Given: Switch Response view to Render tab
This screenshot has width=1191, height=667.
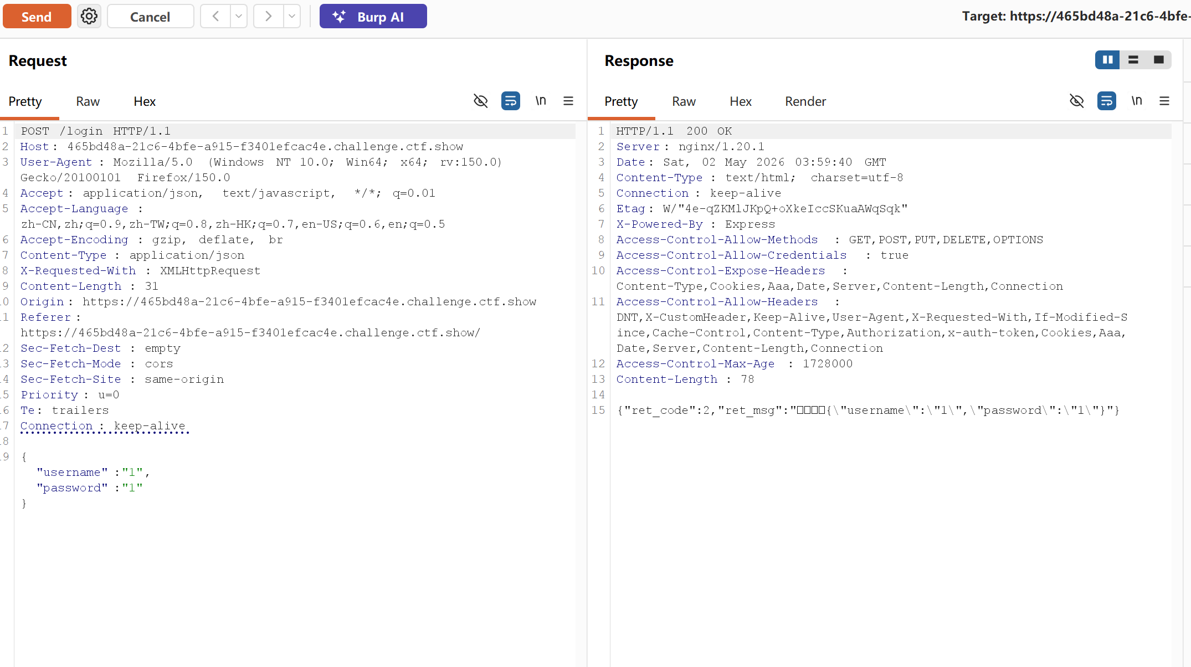Looking at the screenshot, I should [x=805, y=101].
